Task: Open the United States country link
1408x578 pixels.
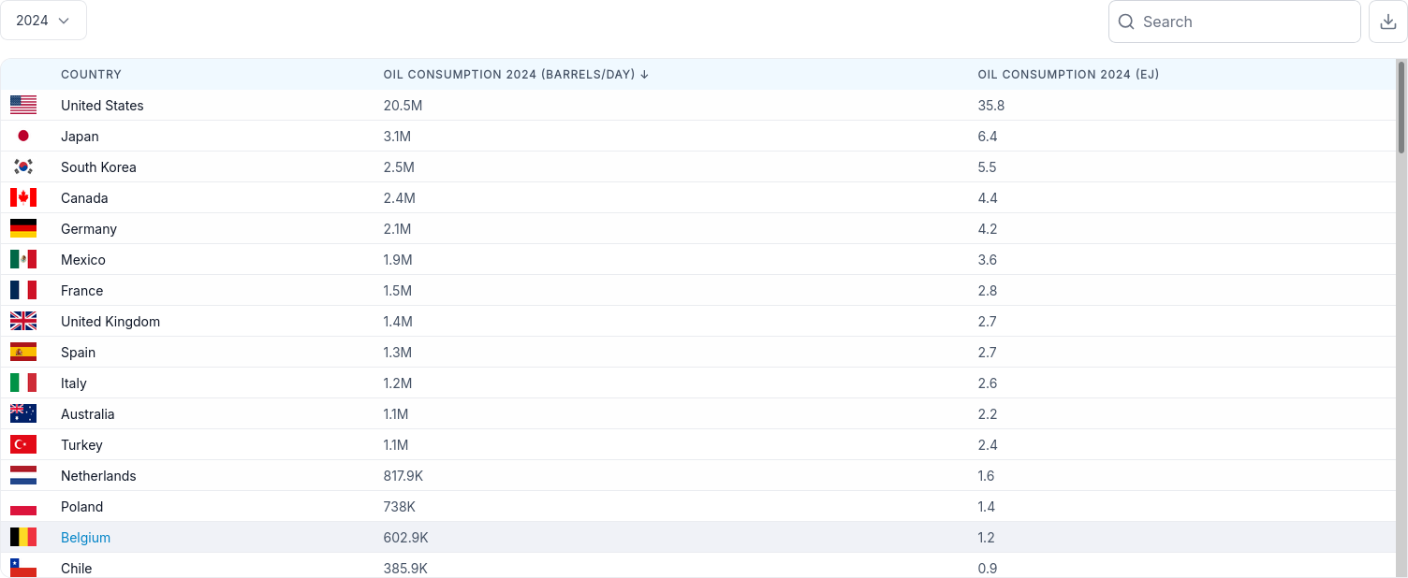Action: (102, 106)
